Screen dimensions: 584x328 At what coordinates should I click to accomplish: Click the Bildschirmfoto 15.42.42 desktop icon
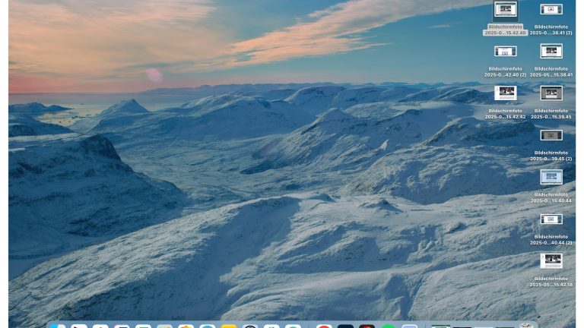(505, 93)
